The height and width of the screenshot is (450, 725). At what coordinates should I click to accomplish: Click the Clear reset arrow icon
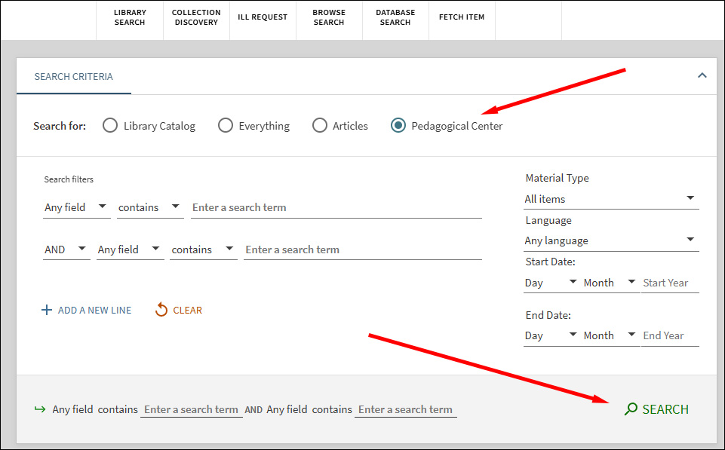pos(161,310)
